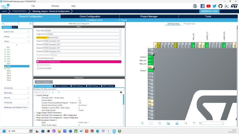Click the 10-year anniversary badge icon
The image size is (239, 134).
[195, 6]
